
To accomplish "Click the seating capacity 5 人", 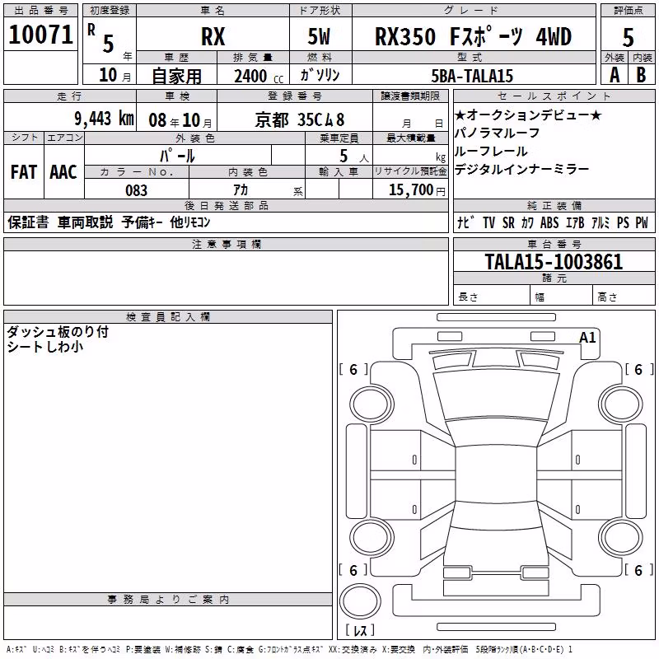I will (354, 157).
